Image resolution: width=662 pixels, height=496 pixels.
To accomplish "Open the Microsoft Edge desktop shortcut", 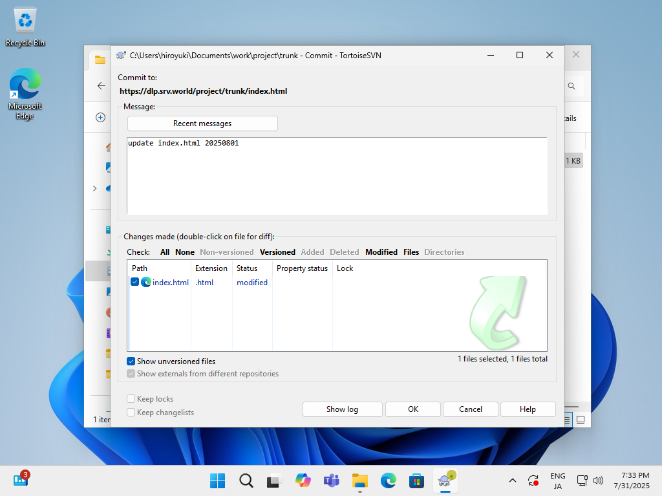I will (x=25, y=94).
